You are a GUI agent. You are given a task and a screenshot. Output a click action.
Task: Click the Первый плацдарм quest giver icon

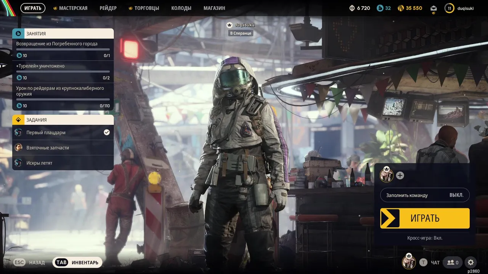pos(18,132)
